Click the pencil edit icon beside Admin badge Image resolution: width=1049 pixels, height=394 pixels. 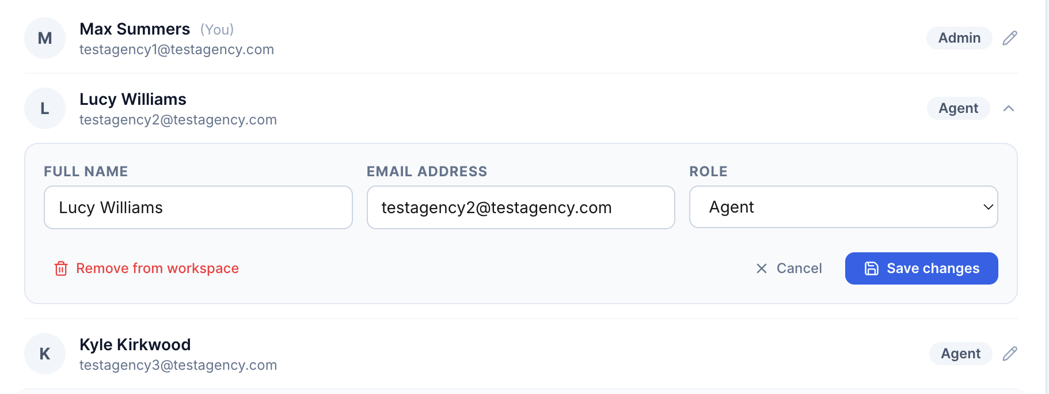[x=1010, y=38]
